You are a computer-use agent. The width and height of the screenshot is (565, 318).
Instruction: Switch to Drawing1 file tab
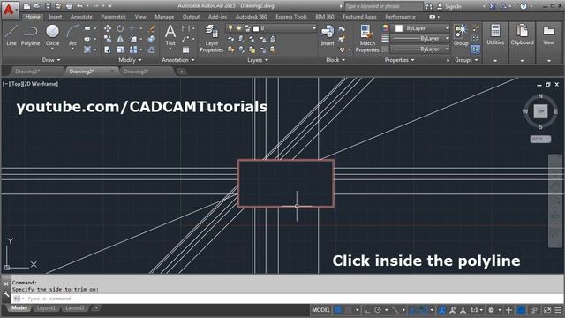pyautogui.click(x=27, y=72)
